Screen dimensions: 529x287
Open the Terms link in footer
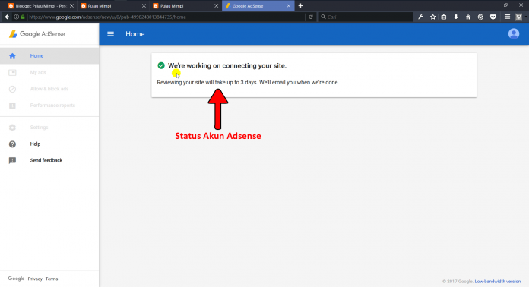(x=52, y=279)
